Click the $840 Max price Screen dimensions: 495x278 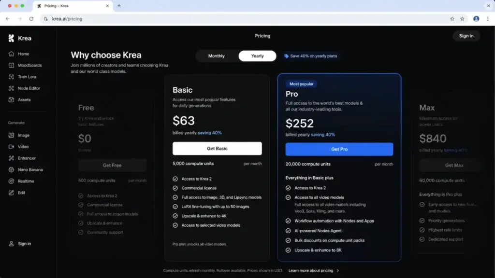coord(433,139)
